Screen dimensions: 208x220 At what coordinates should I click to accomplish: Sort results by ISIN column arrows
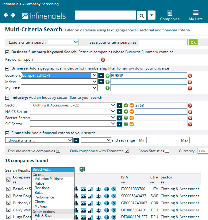tap(123, 182)
